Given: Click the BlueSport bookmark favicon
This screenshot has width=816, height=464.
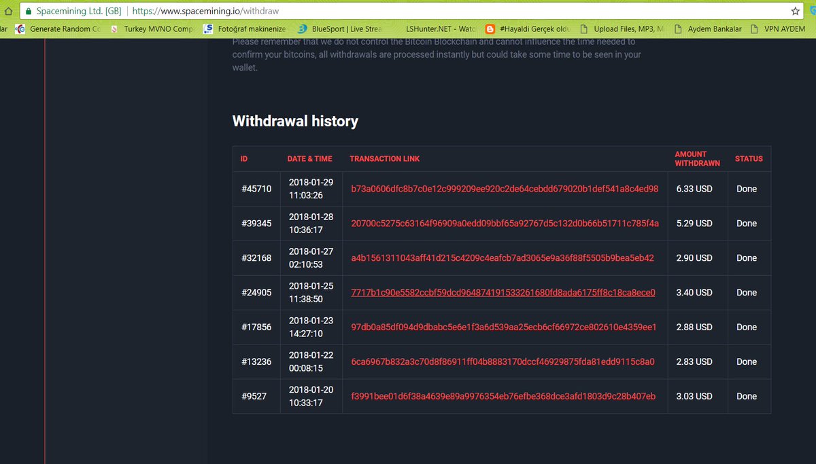Looking at the screenshot, I should 303,29.
